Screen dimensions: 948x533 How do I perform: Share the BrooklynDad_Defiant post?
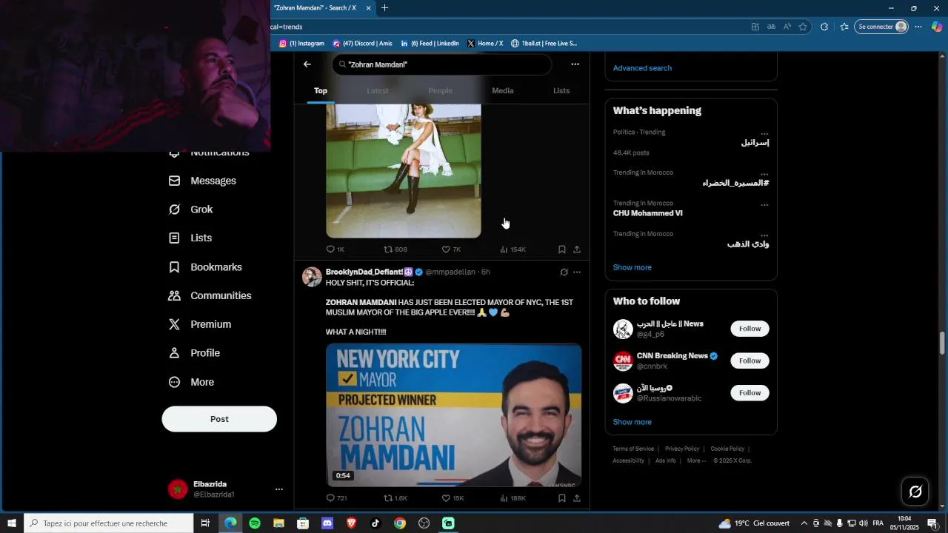(577, 498)
